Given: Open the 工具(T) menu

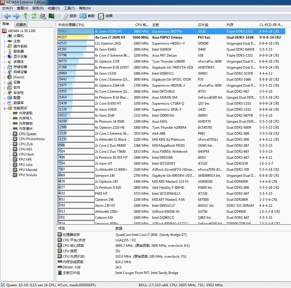Looking at the screenshot, I should click(69, 8).
